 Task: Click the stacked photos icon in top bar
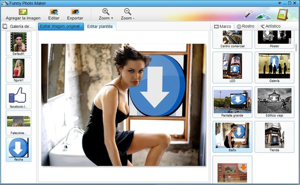[x=263, y=16]
